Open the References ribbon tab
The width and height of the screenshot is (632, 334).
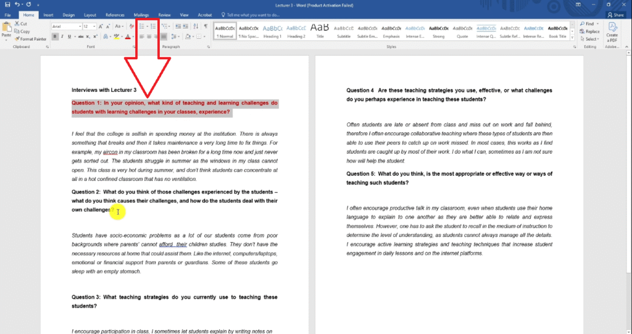(115, 14)
